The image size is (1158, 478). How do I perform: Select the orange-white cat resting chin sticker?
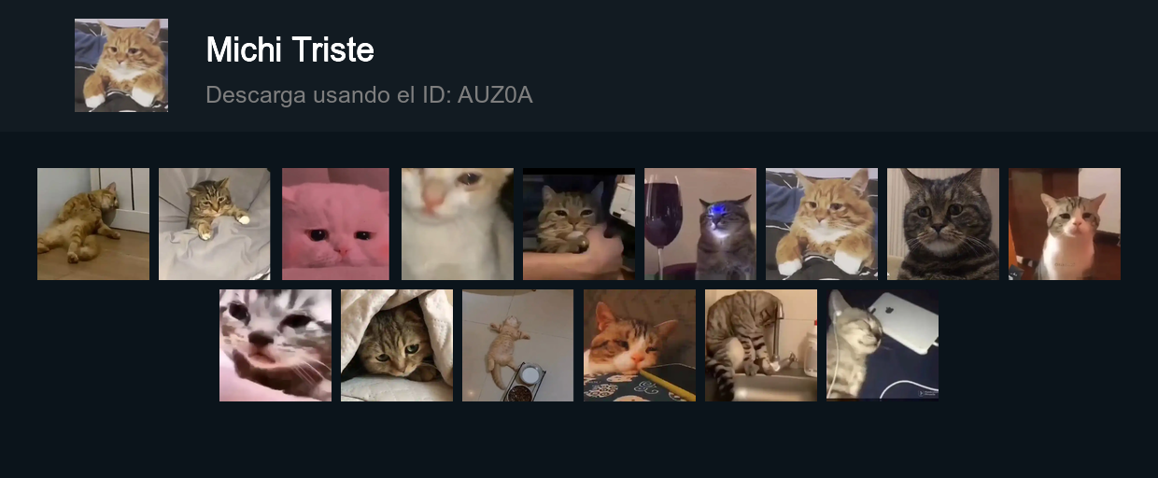640,345
